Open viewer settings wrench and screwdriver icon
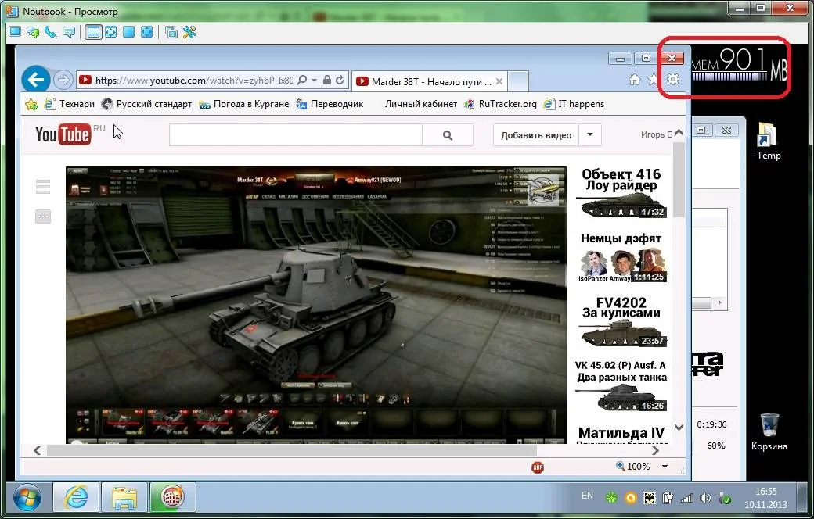Image resolution: width=814 pixels, height=519 pixels. point(189,32)
